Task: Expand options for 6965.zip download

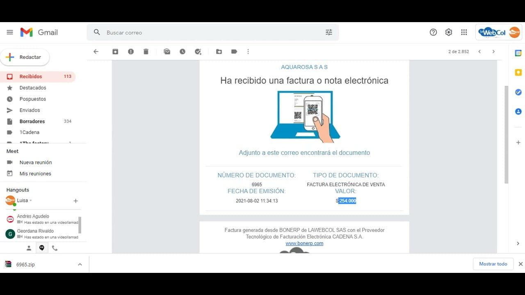Action: pyautogui.click(x=80, y=264)
